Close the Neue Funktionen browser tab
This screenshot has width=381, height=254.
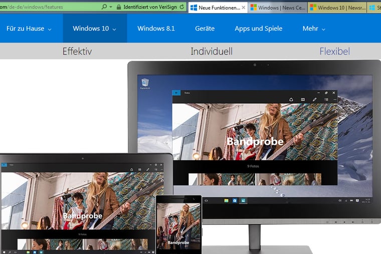244,8
